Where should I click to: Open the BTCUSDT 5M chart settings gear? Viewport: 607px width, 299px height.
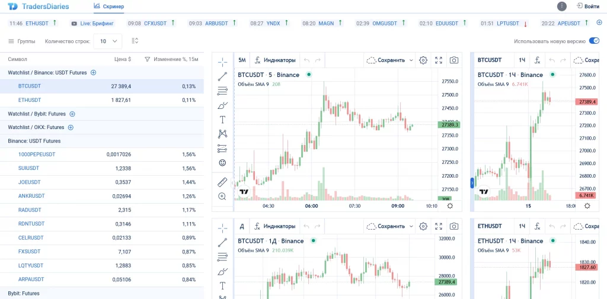423,60
